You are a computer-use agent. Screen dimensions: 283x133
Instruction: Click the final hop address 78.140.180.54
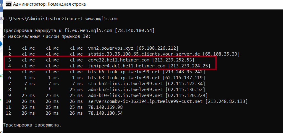(106, 113)
